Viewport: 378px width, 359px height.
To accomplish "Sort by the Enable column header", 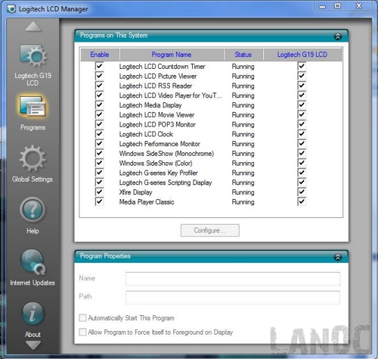I will (100, 55).
